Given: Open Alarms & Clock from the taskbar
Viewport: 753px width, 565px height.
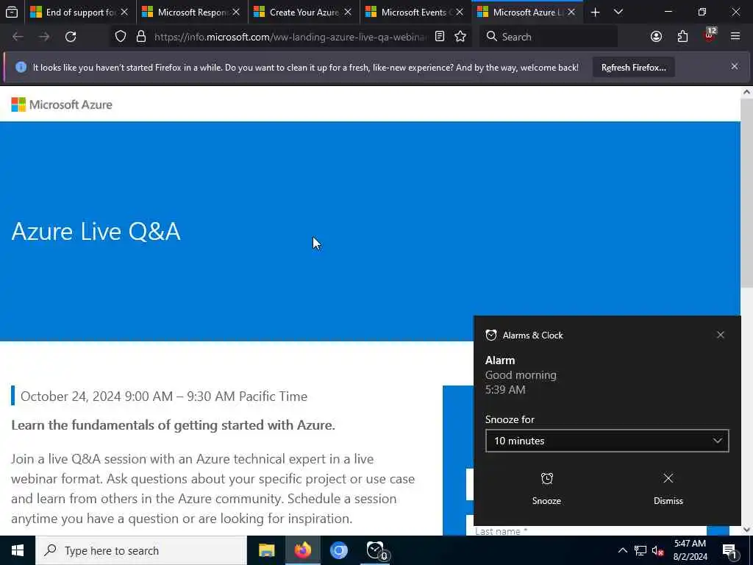Looking at the screenshot, I should click(376, 550).
